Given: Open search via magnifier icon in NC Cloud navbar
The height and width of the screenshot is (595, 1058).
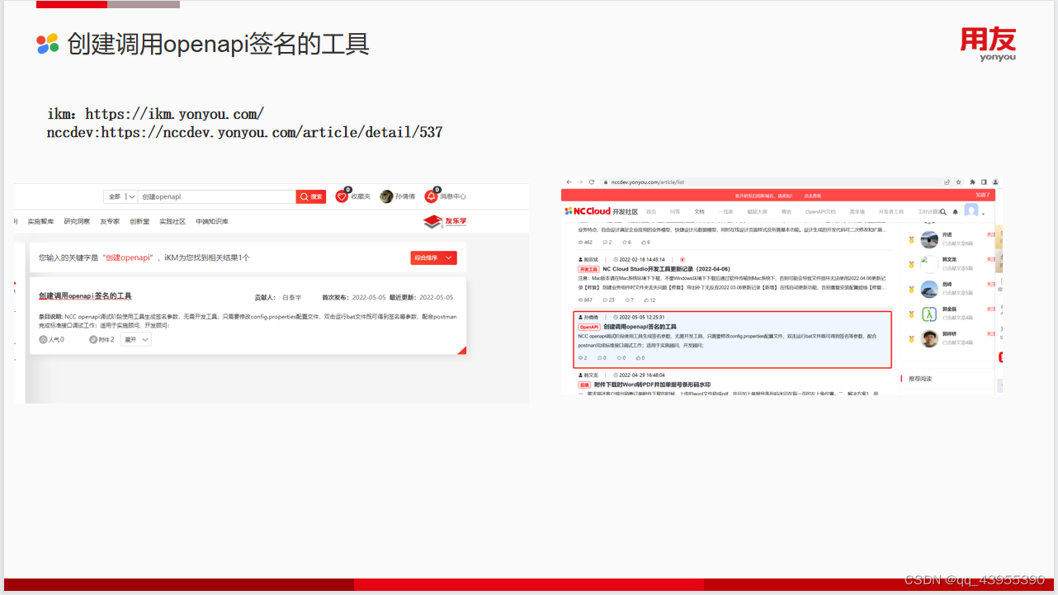Looking at the screenshot, I should tap(944, 211).
